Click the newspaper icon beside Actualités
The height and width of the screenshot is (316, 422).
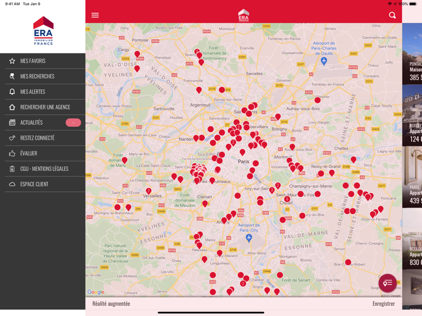pyautogui.click(x=12, y=123)
